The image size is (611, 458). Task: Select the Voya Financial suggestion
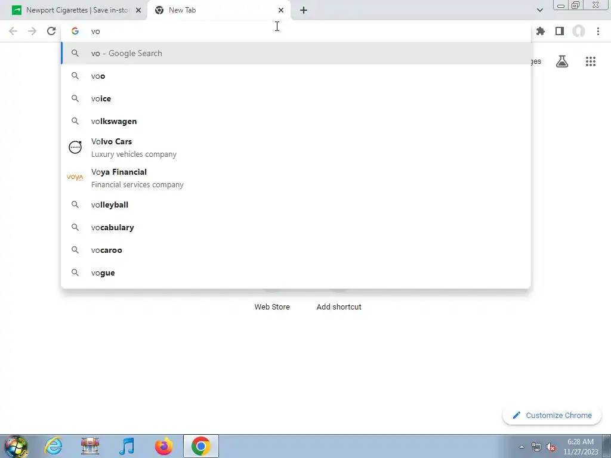click(x=296, y=178)
